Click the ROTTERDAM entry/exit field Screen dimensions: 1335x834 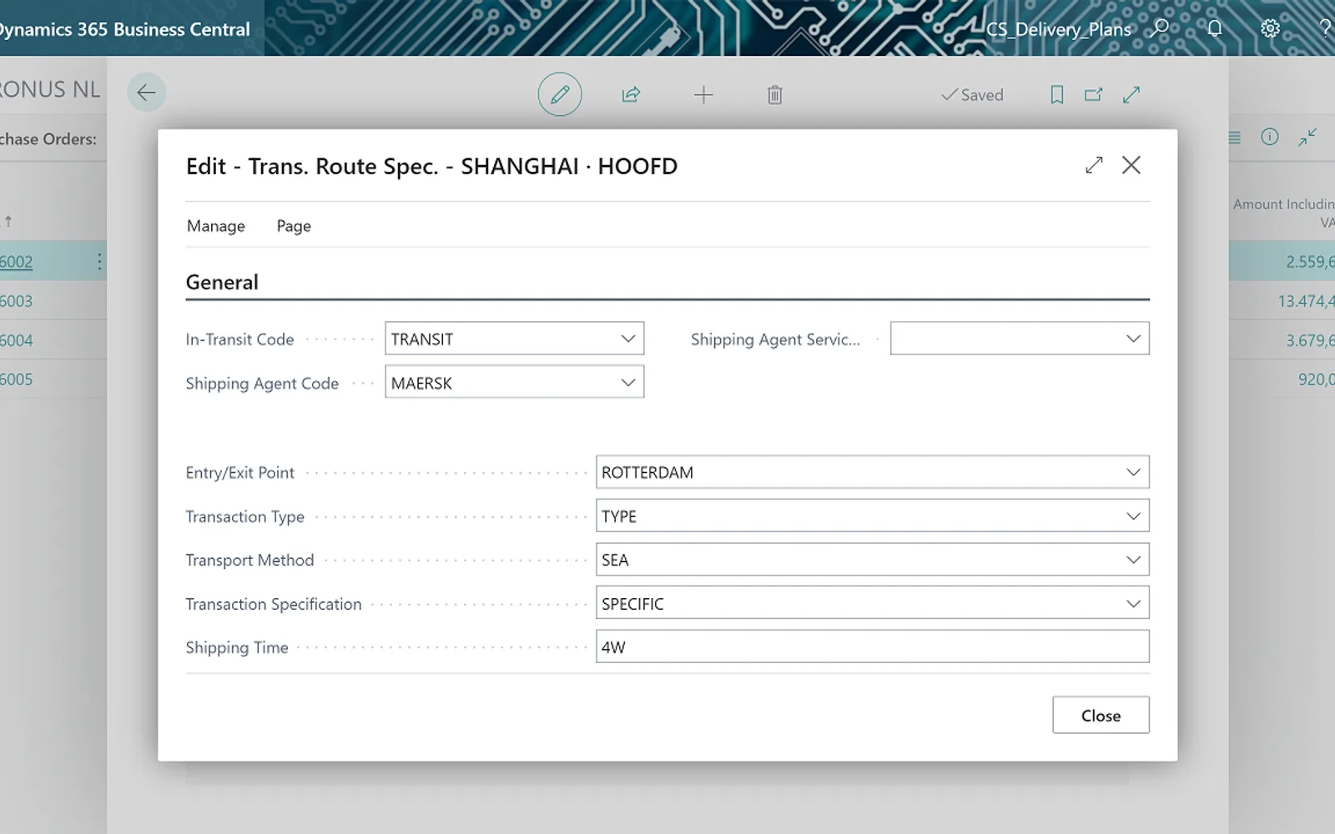(x=873, y=472)
